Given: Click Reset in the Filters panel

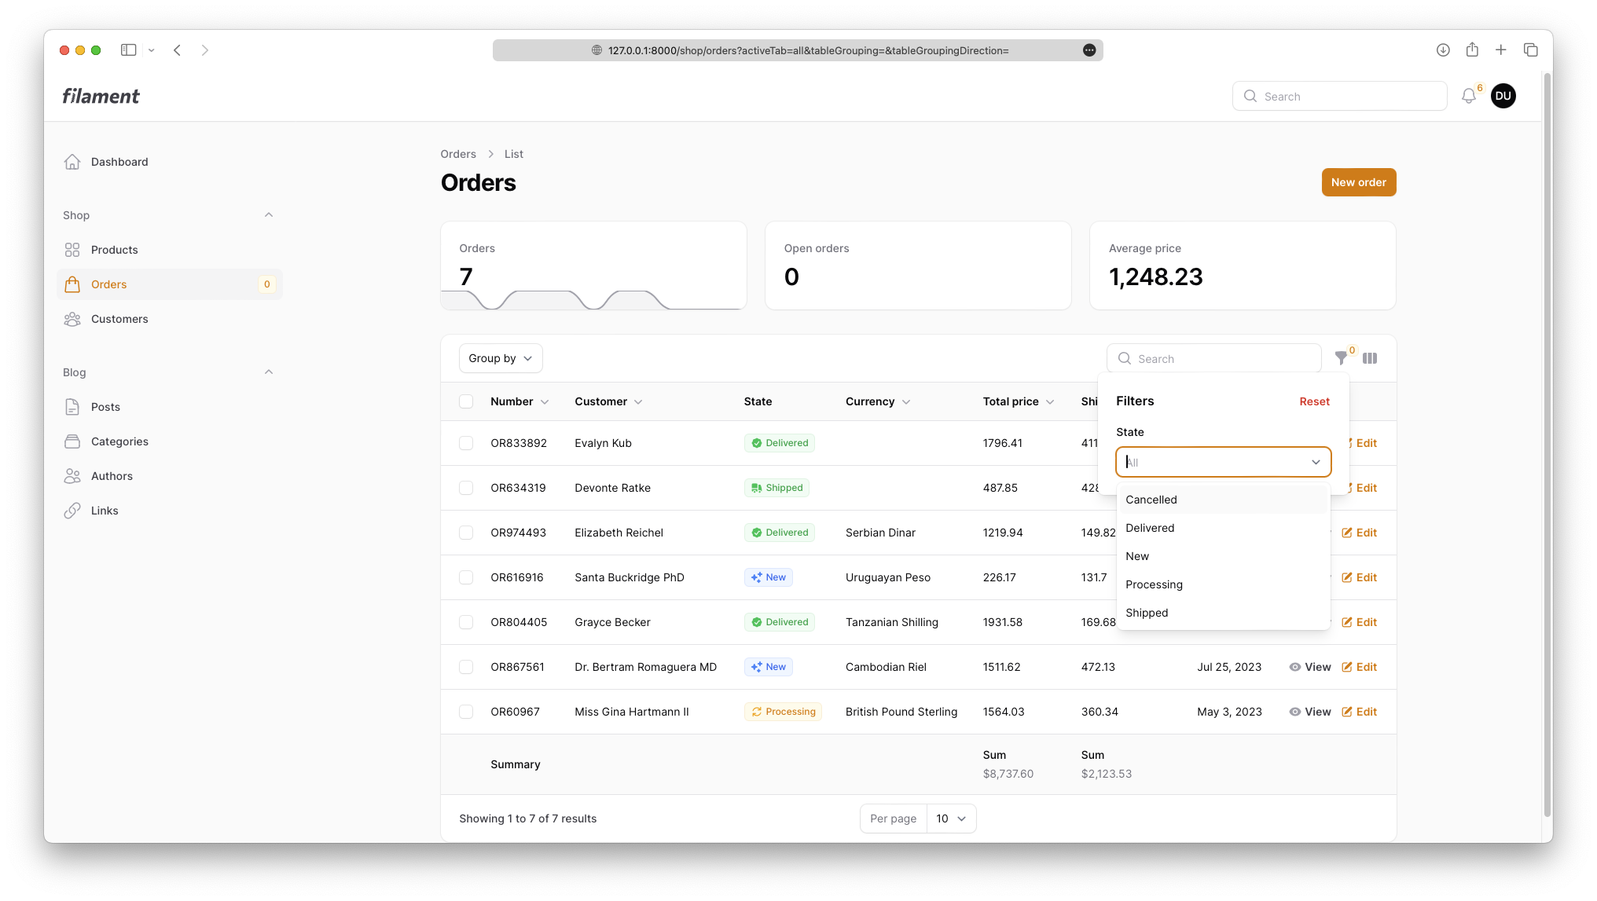Looking at the screenshot, I should point(1314,401).
